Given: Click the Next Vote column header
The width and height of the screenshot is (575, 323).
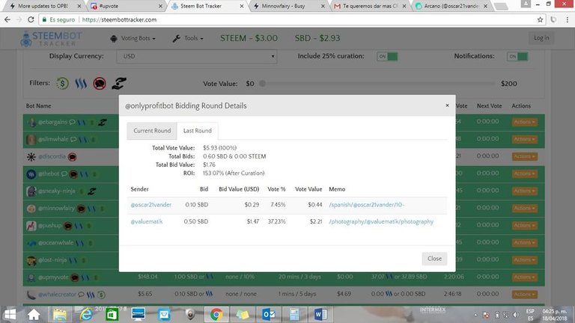Looking at the screenshot, I should [x=489, y=106].
